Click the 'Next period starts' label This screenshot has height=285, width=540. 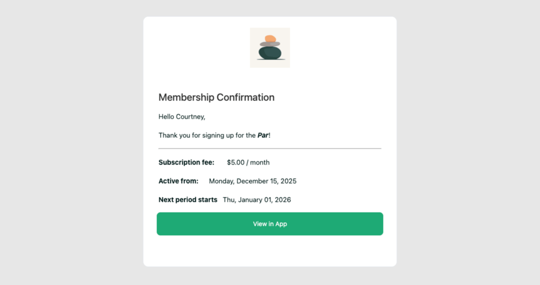click(x=188, y=199)
